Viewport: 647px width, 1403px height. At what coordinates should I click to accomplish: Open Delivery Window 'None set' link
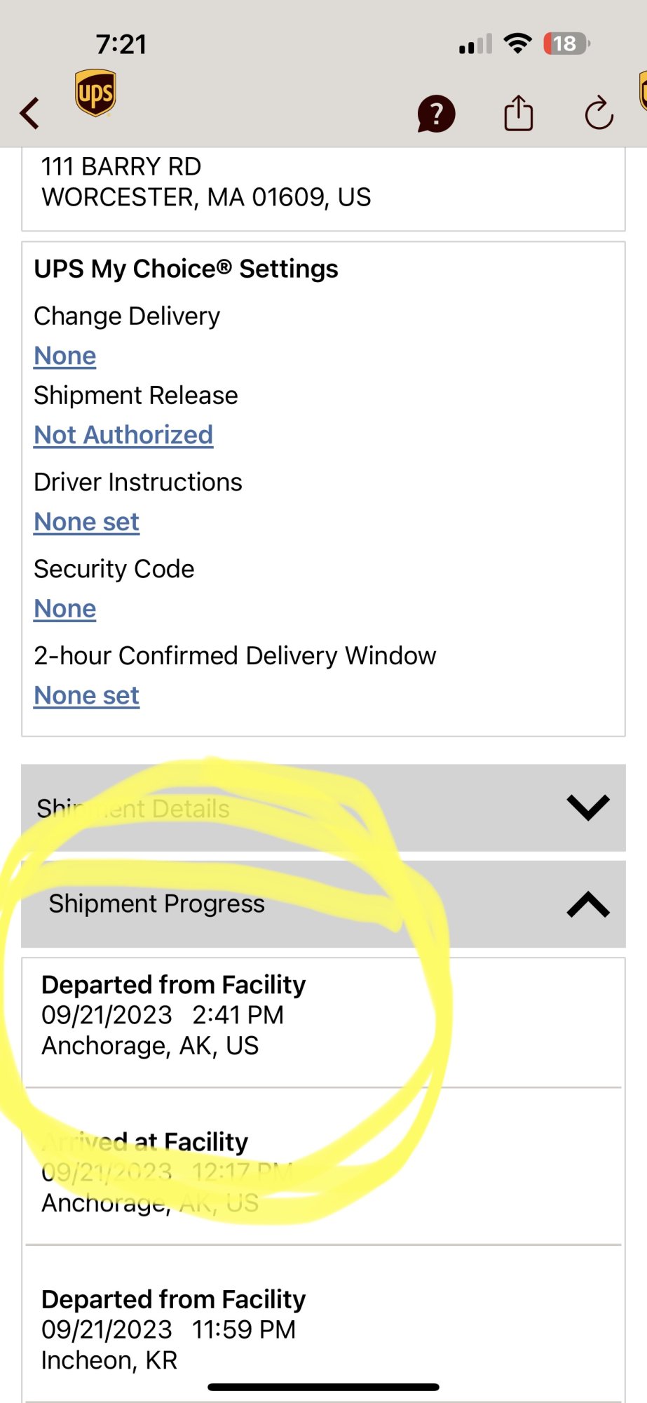pyautogui.click(x=87, y=696)
